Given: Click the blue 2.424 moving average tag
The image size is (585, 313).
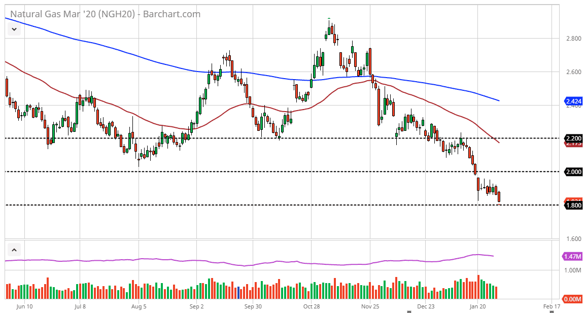Looking at the screenshot, I should pyautogui.click(x=573, y=101).
